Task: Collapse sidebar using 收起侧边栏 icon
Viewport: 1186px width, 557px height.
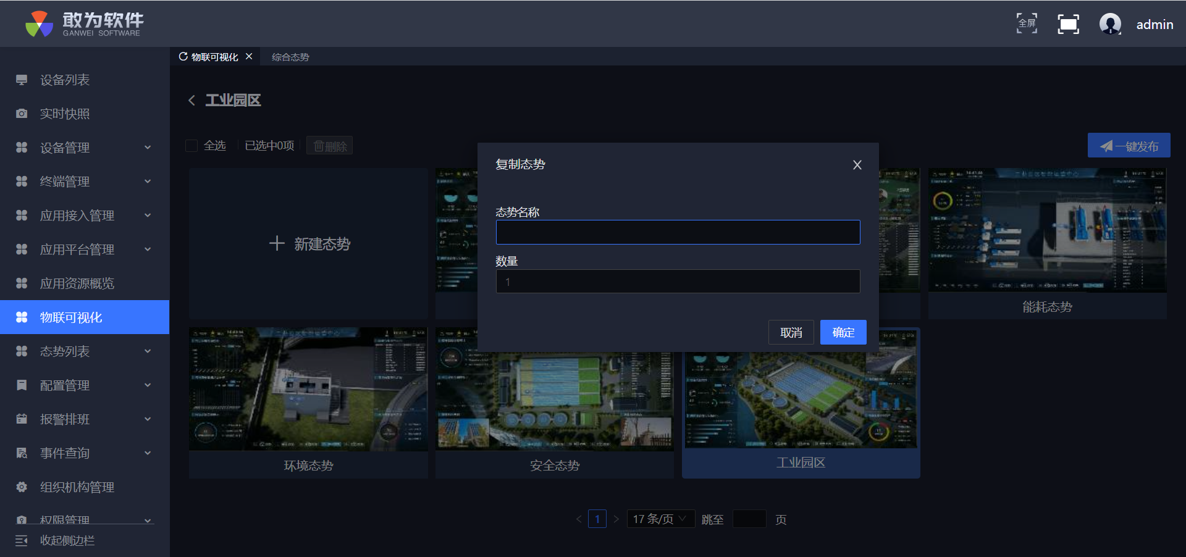Action: coord(22,540)
